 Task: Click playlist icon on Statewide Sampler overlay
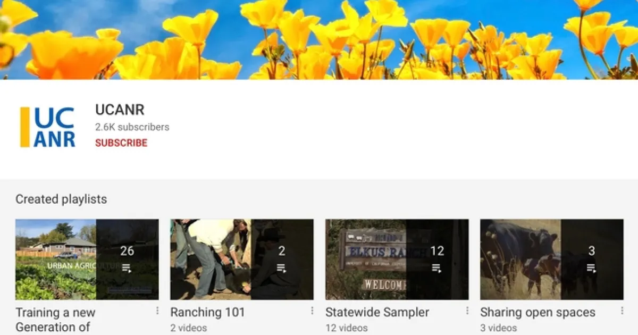437,269
